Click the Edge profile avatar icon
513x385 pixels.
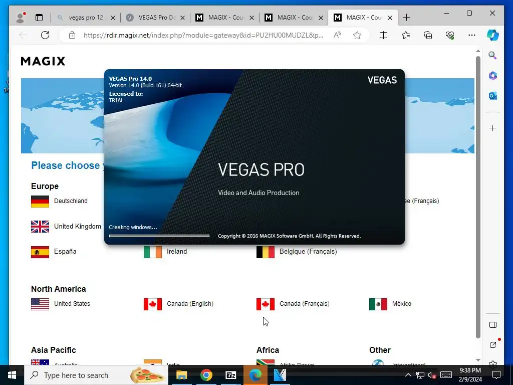click(x=21, y=18)
